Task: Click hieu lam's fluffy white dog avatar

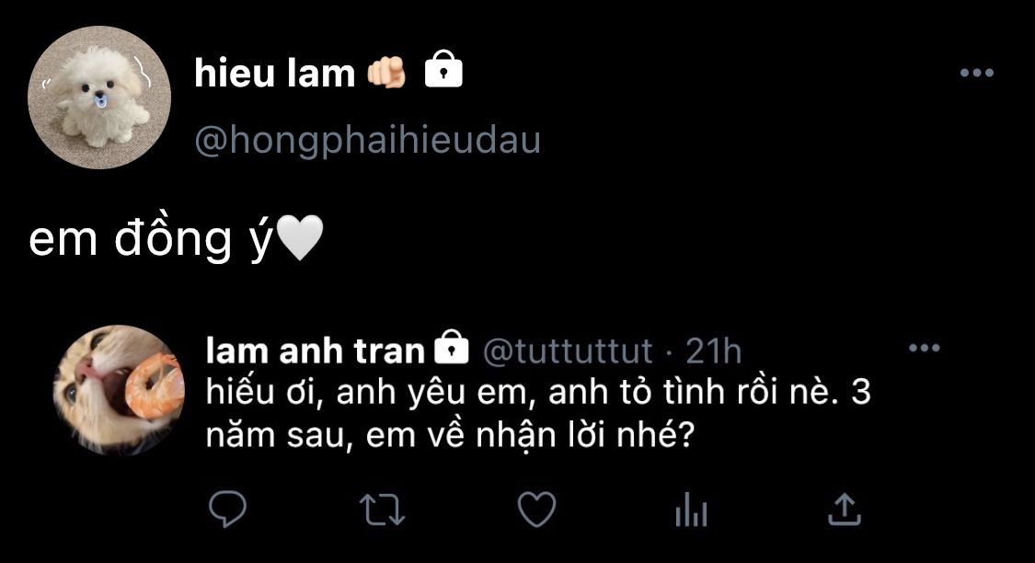Action: point(100,98)
